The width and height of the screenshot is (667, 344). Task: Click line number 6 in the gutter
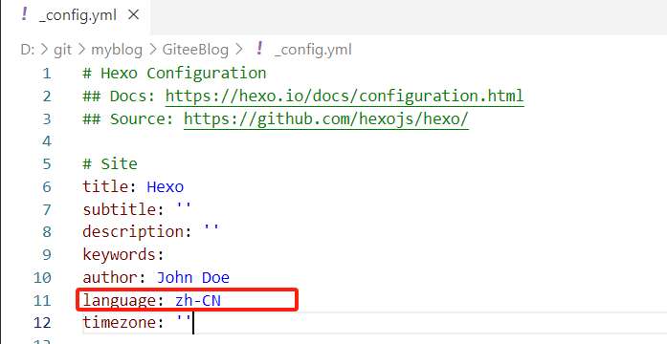pos(46,187)
